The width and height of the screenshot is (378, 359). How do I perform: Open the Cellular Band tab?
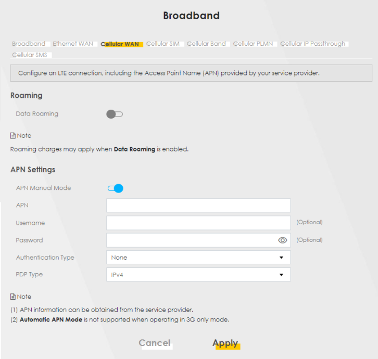(x=206, y=44)
